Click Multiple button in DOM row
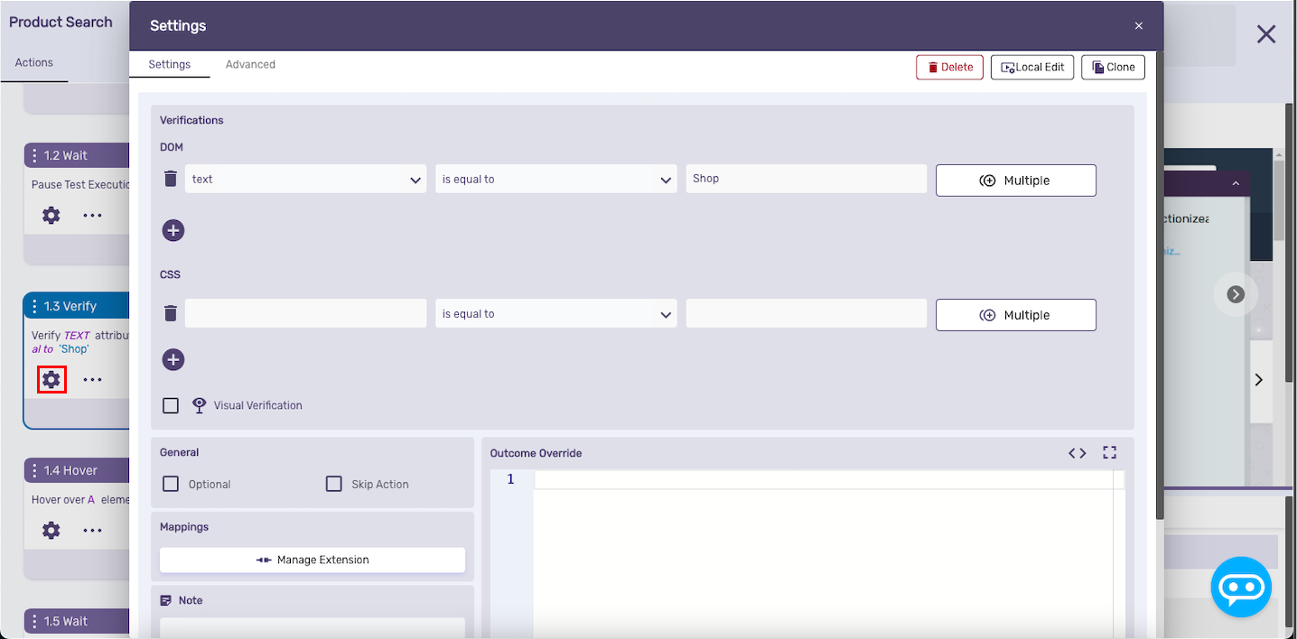Screen dimensions: 1297x639 (x=1015, y=180)
